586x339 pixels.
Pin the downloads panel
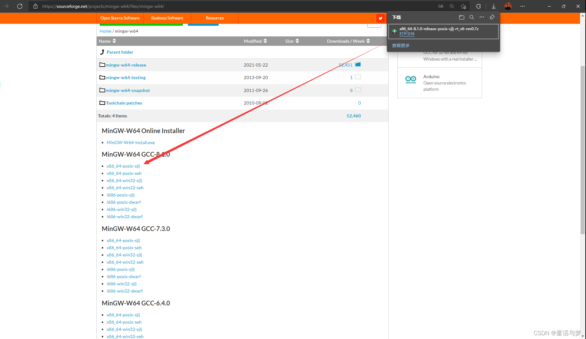tap(492, 17)
